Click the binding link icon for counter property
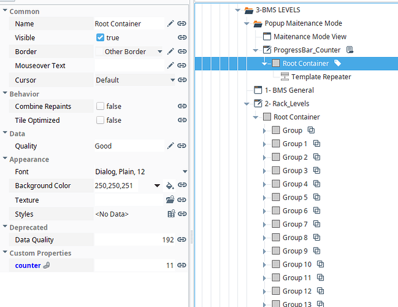 [182, 265]
